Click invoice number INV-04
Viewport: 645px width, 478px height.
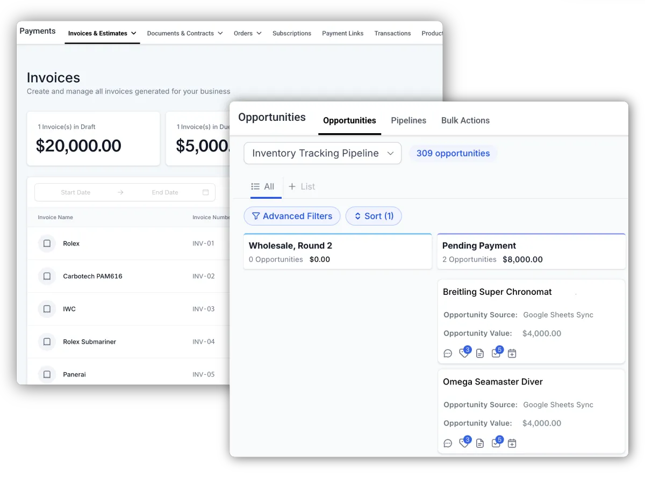pyautogui.click(x=204, y=342)
